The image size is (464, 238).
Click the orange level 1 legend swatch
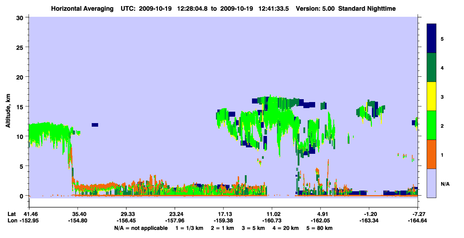432,154
